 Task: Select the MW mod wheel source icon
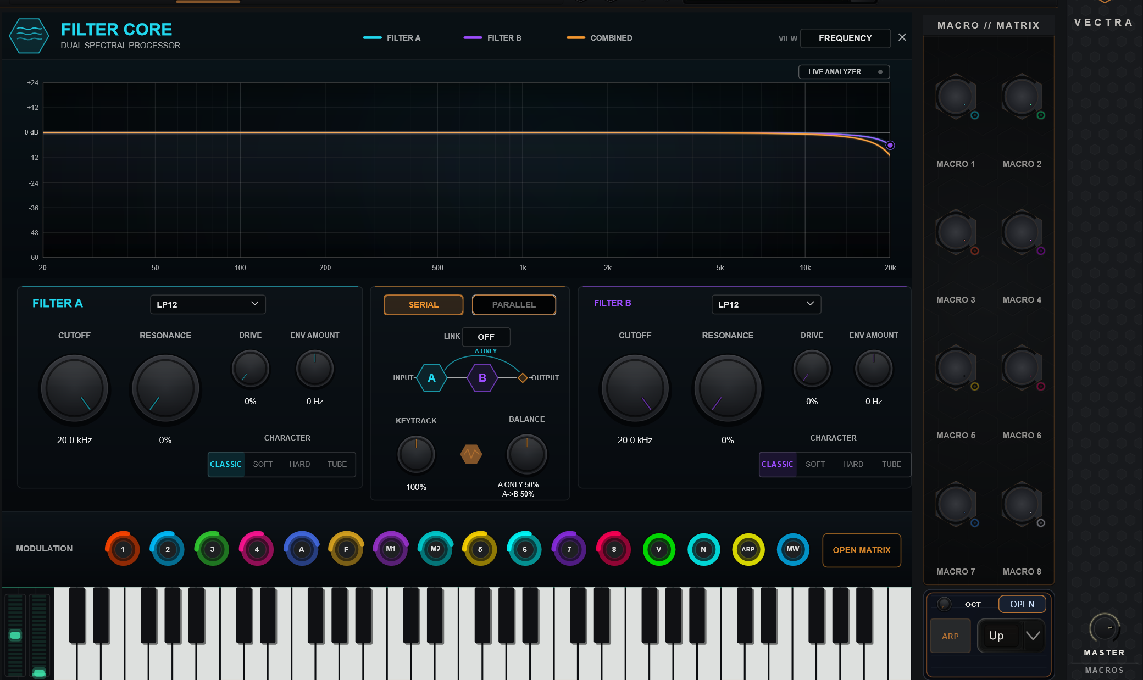792,549
